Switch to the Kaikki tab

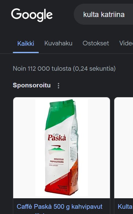26,44
